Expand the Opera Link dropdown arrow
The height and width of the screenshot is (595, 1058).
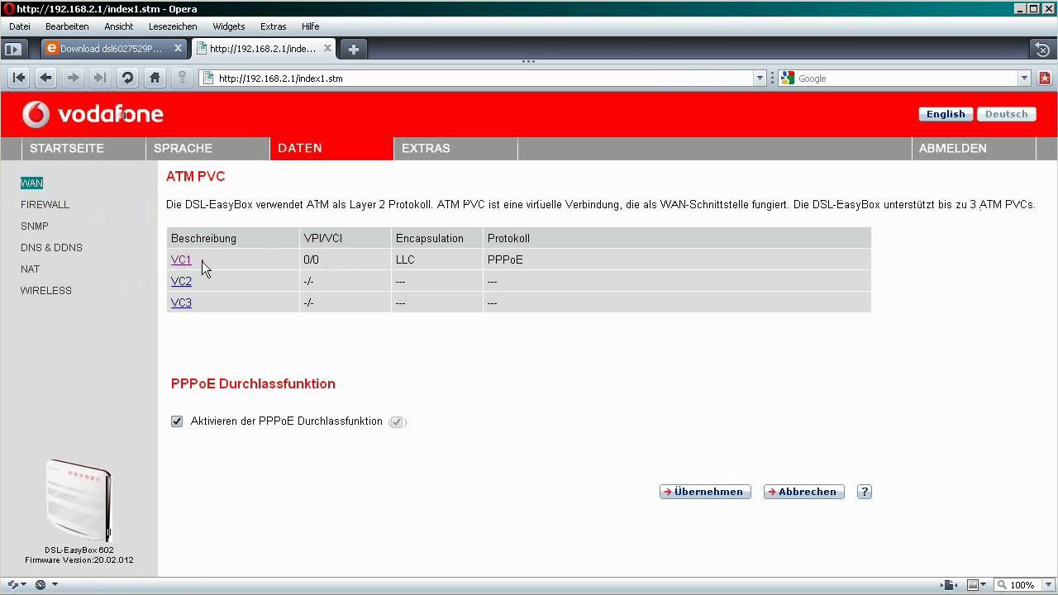(23, 585)
